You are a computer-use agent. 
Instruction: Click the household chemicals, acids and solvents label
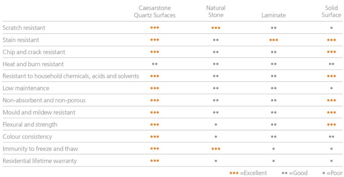pos(71,76)
